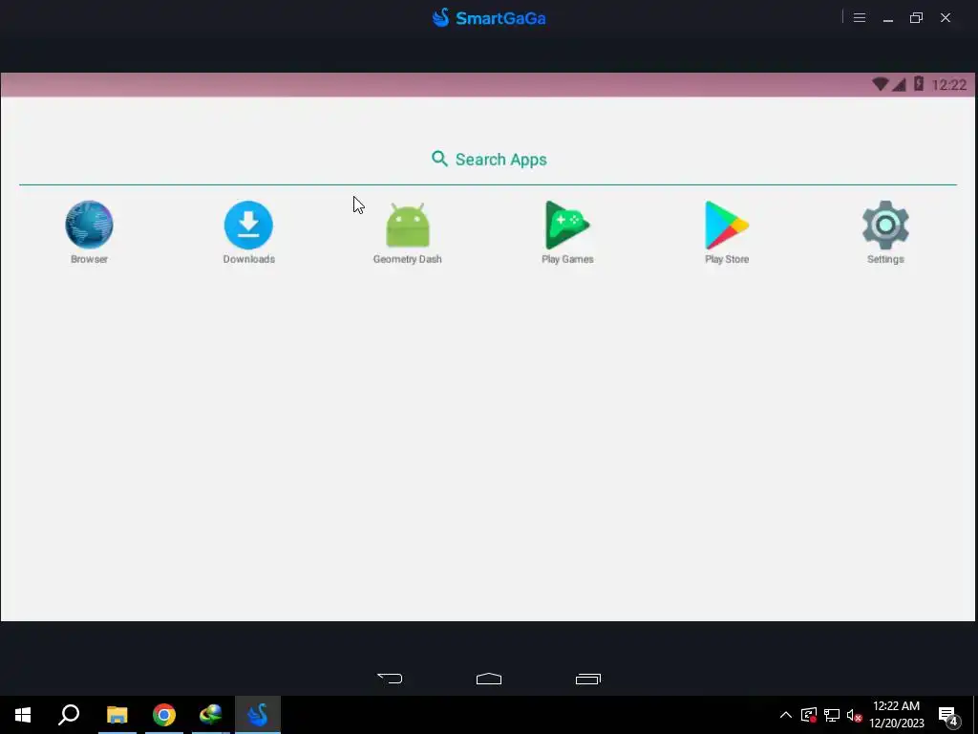Open Windows notification center
The height and width of the screenshot is (734, 978).
coord(948,717)
